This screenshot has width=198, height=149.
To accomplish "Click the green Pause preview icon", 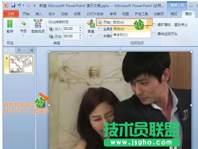I will pyautogui.click(x=10, y=24).
